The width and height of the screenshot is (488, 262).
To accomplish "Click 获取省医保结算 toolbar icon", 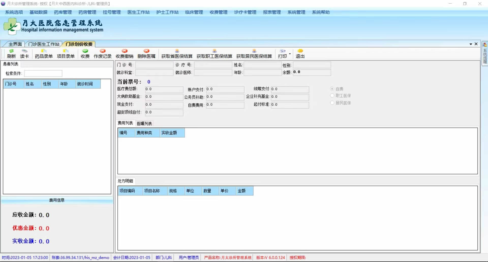I will 177,54.
